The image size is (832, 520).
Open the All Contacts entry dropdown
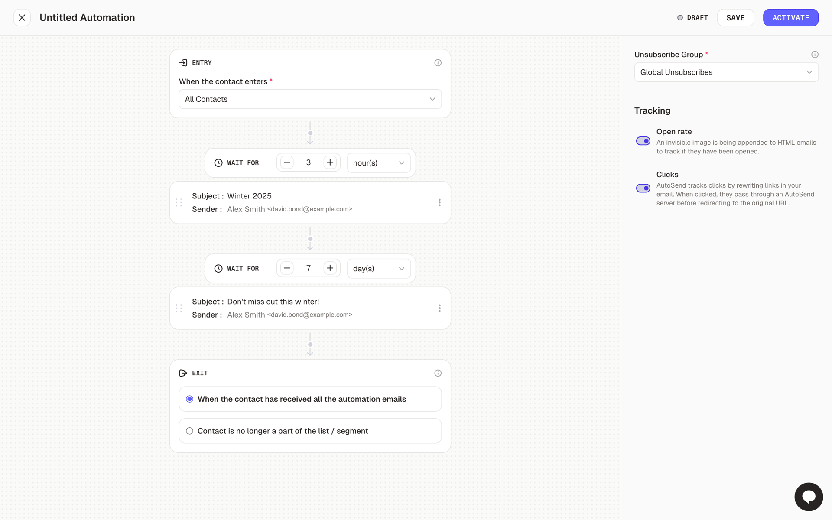pyautogui.click(x=310, y=99)
